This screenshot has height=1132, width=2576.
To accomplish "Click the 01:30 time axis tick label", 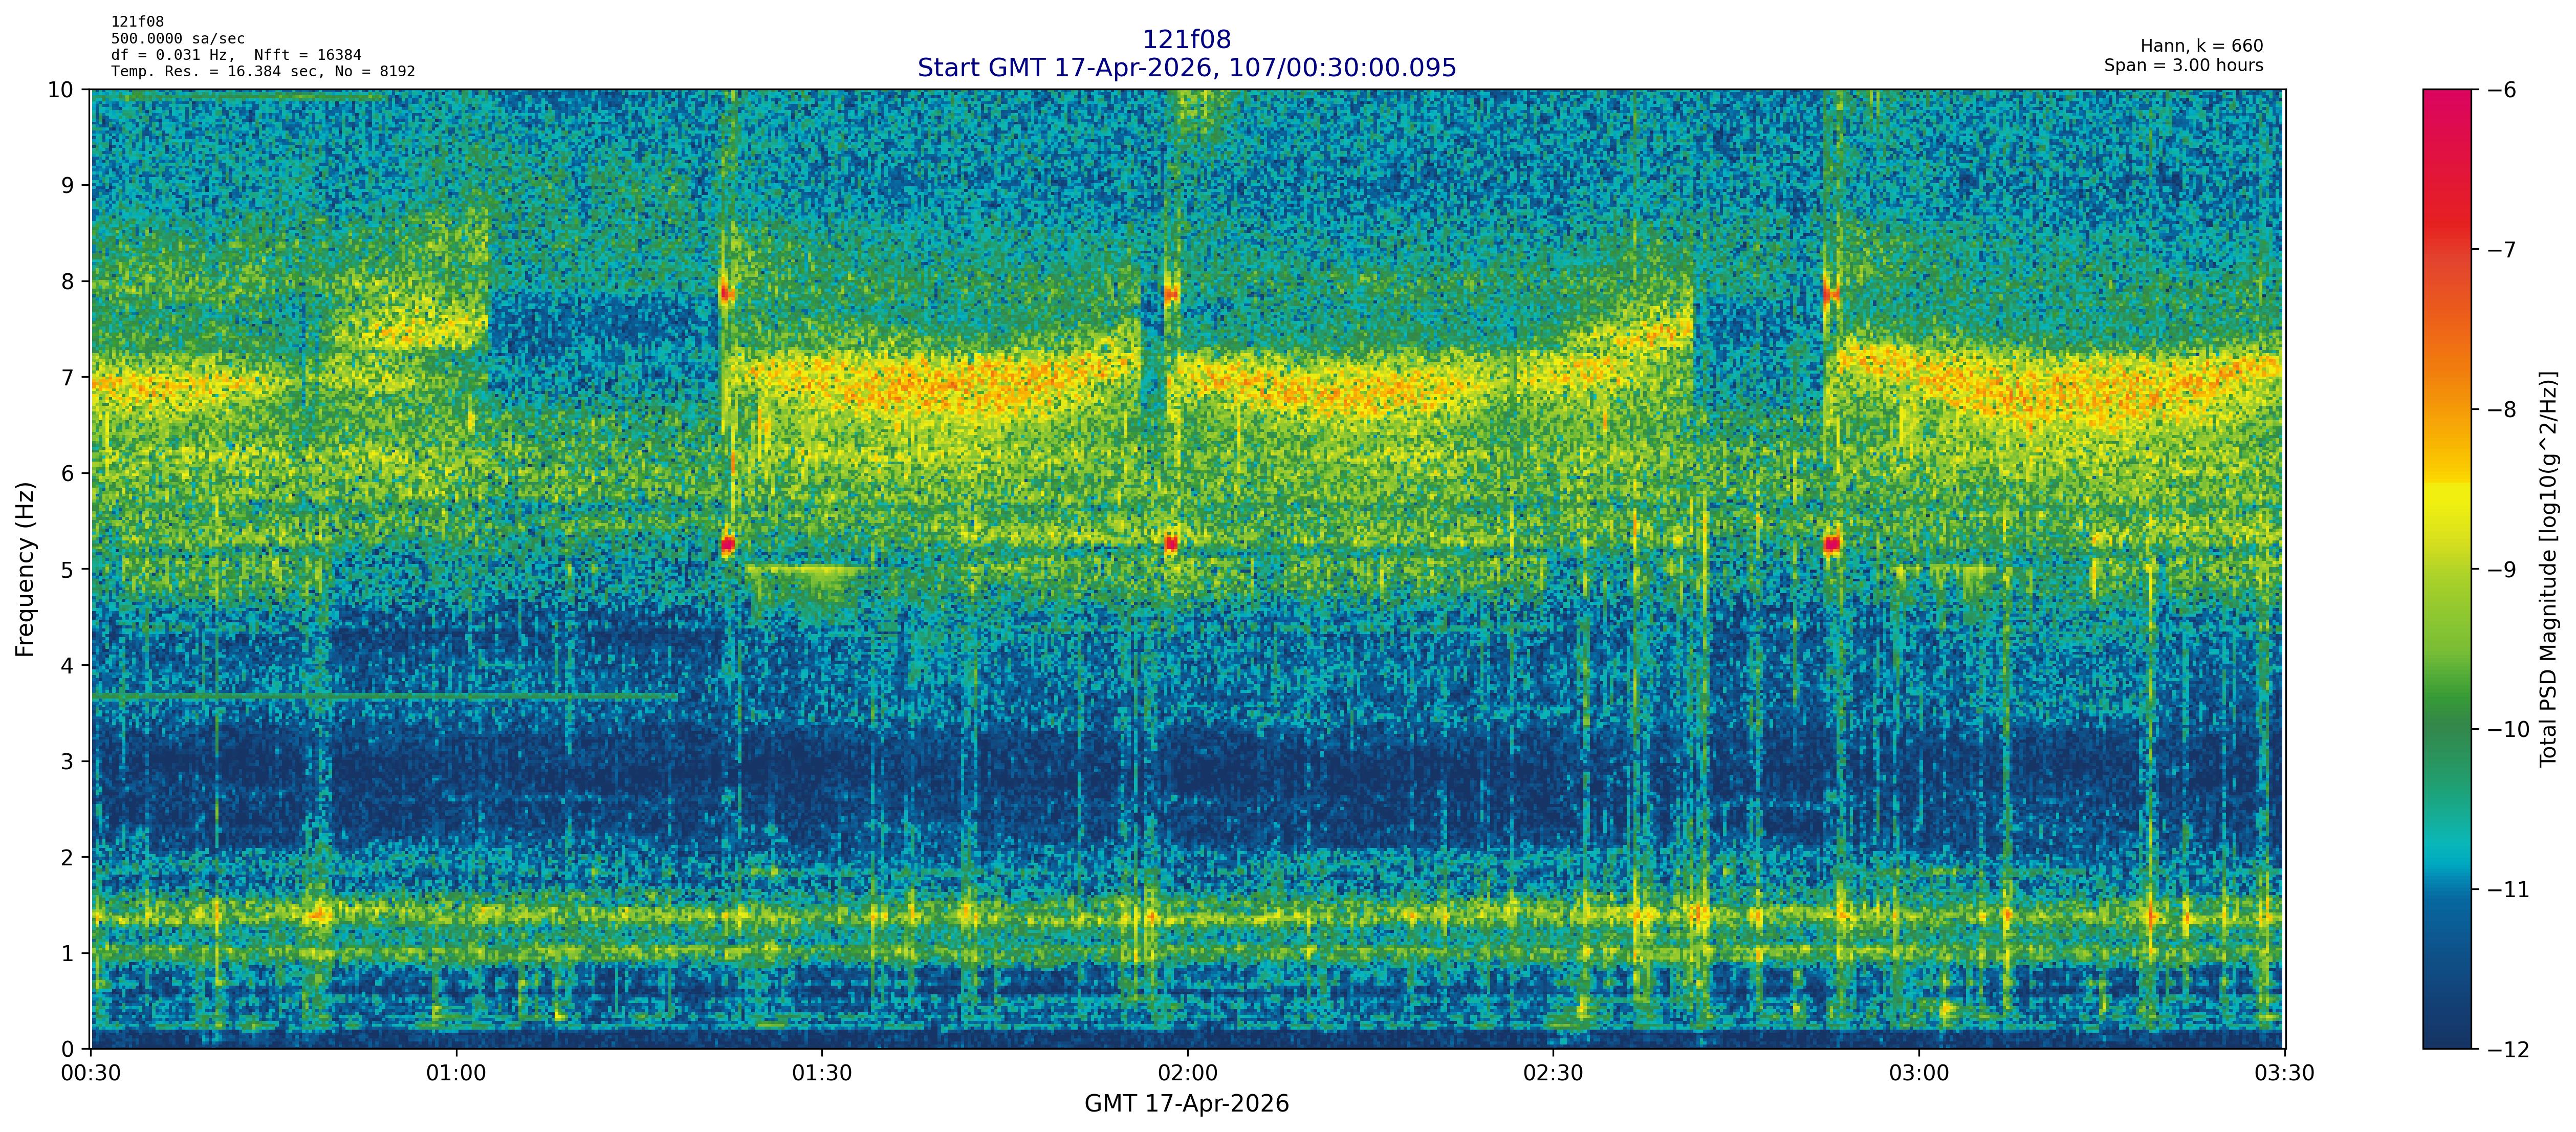I will pyautogui.click(x=822, y=1074).
